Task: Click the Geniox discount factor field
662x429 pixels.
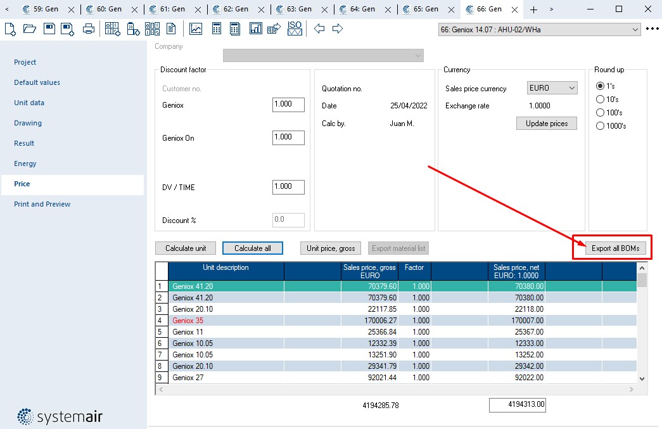Action: pyautogui.click(x=288, y=105)
